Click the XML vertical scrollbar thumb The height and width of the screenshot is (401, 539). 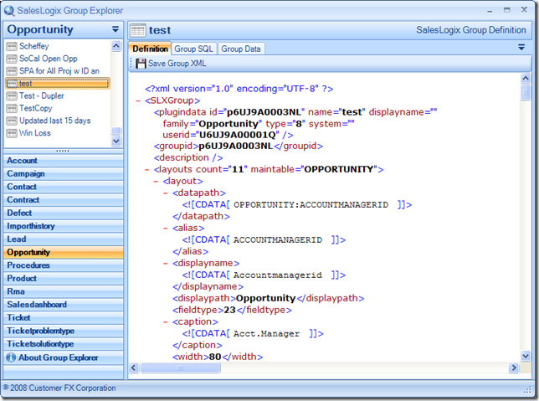[526, 93]
